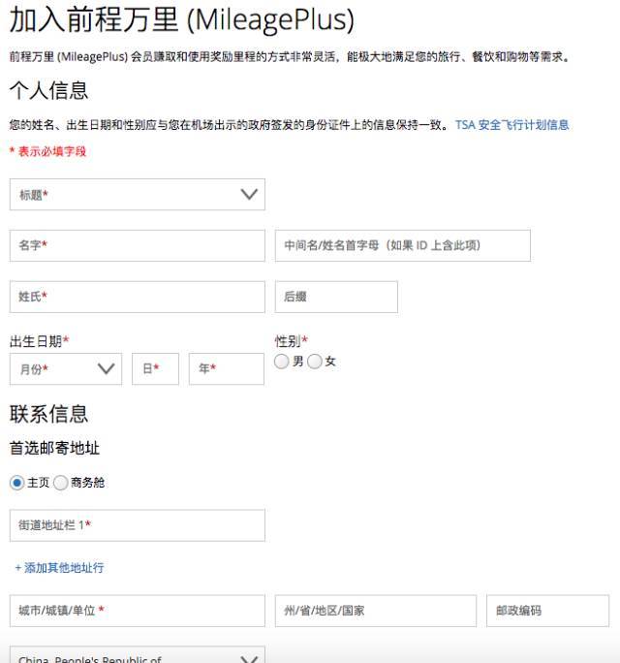Screen dimensions: 620x663
Task: Click the 首选邮寄地址 heading
Action: [x=55, y=448]
